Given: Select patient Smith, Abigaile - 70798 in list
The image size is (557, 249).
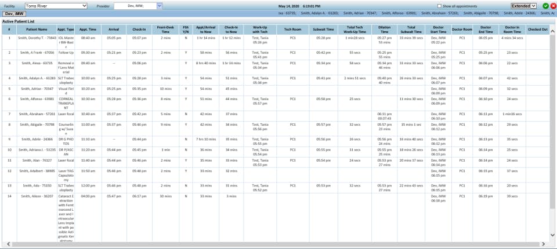Looking at the screenshot, I should click(x=37, y=125).
